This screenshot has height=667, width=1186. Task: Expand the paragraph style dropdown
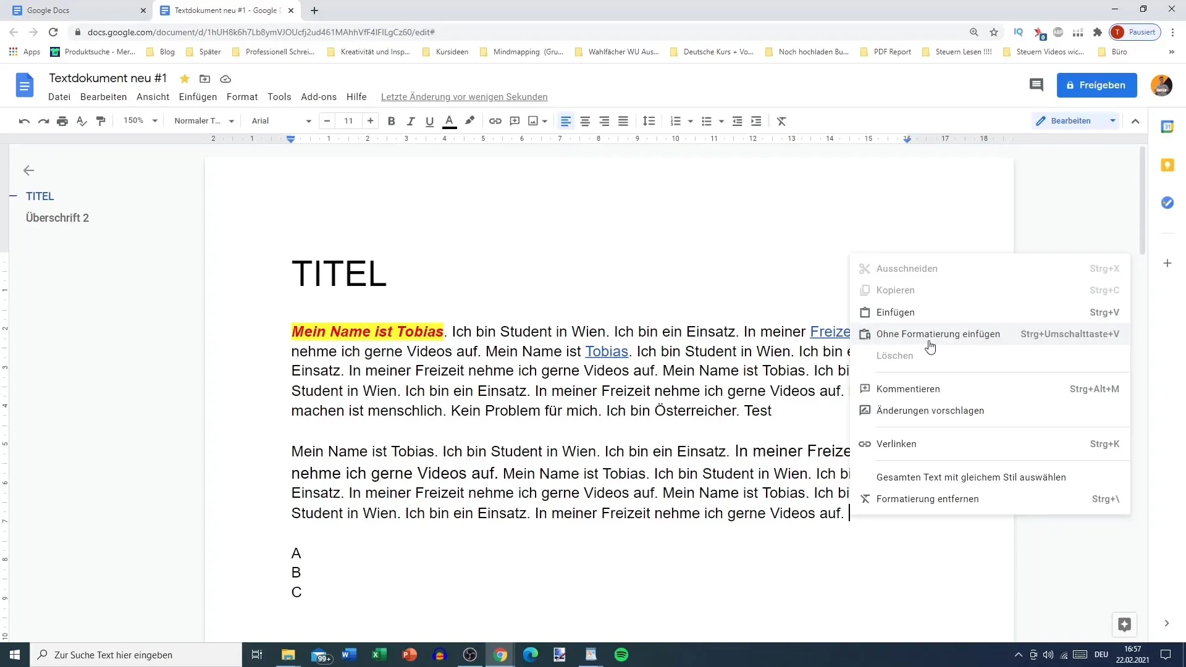(230, 120)
